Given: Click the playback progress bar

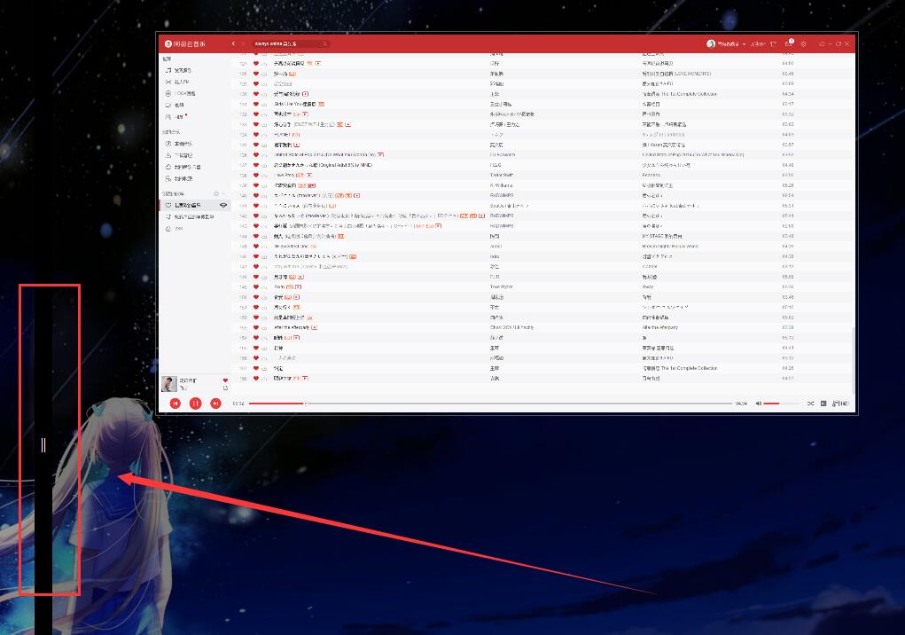Looking at the screenshot, I should click(x=490, y=404).
